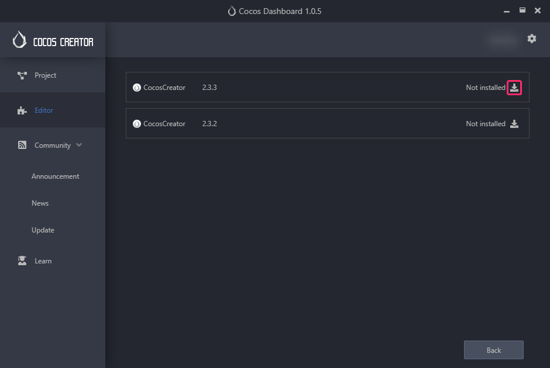
Task: Maximize the Cocos Dashboard window
Action: [522, 10]
